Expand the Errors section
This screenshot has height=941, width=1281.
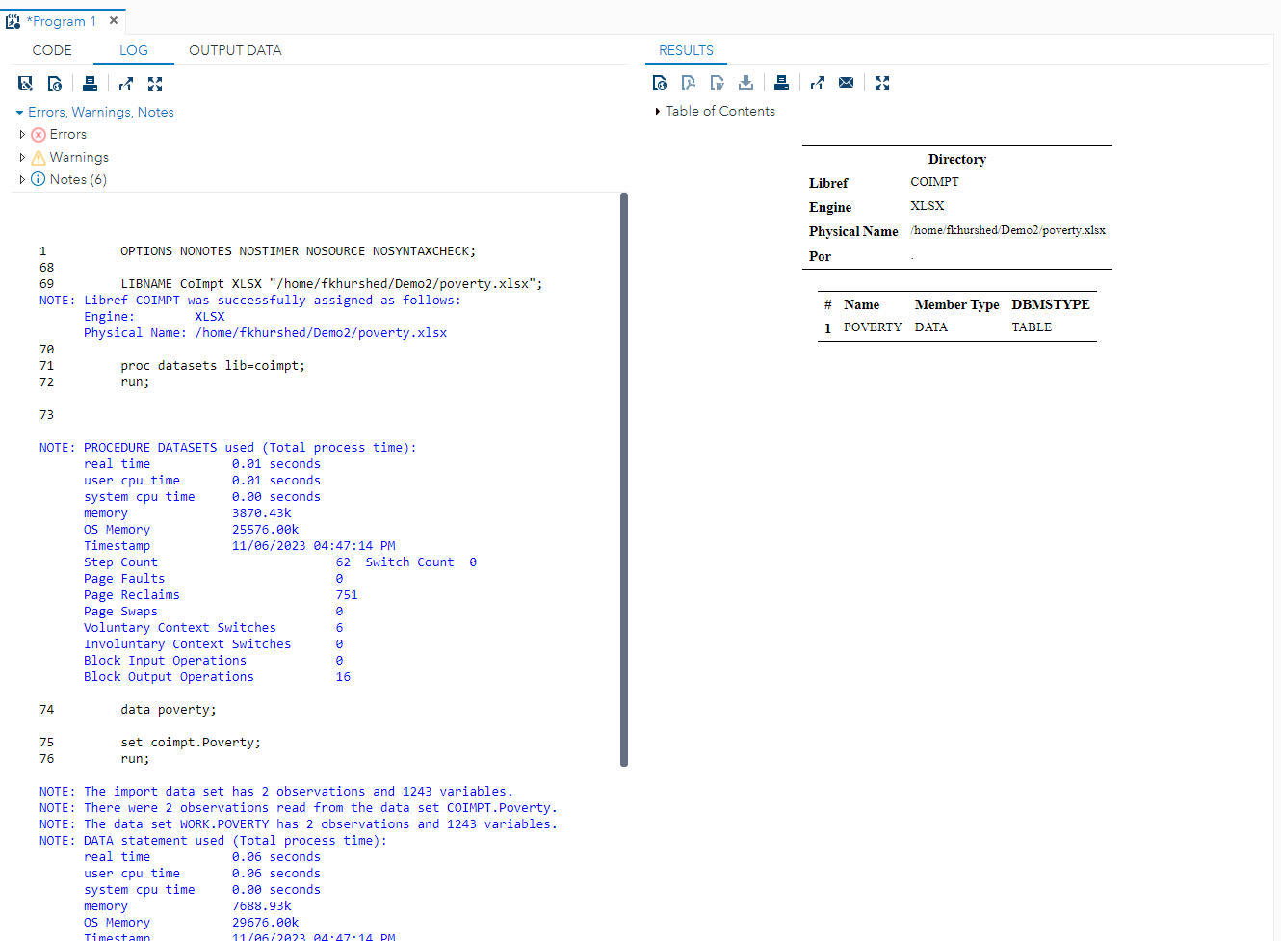[22, 134]
